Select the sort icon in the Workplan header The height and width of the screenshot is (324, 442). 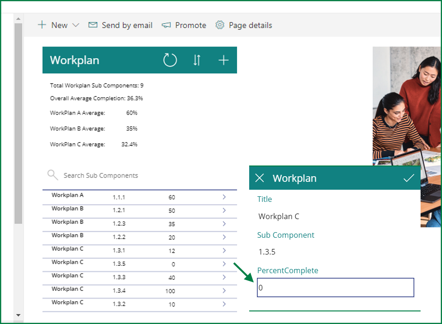196,60
